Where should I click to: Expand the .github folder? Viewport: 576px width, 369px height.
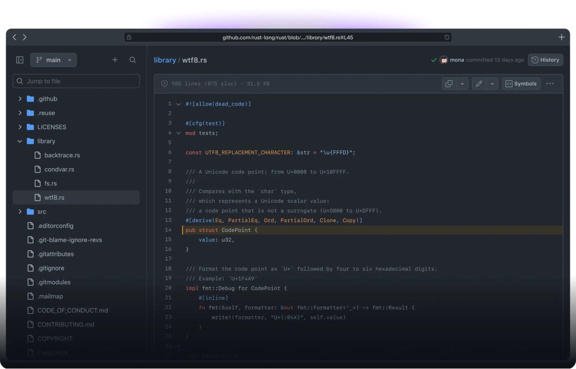(20, 99)
